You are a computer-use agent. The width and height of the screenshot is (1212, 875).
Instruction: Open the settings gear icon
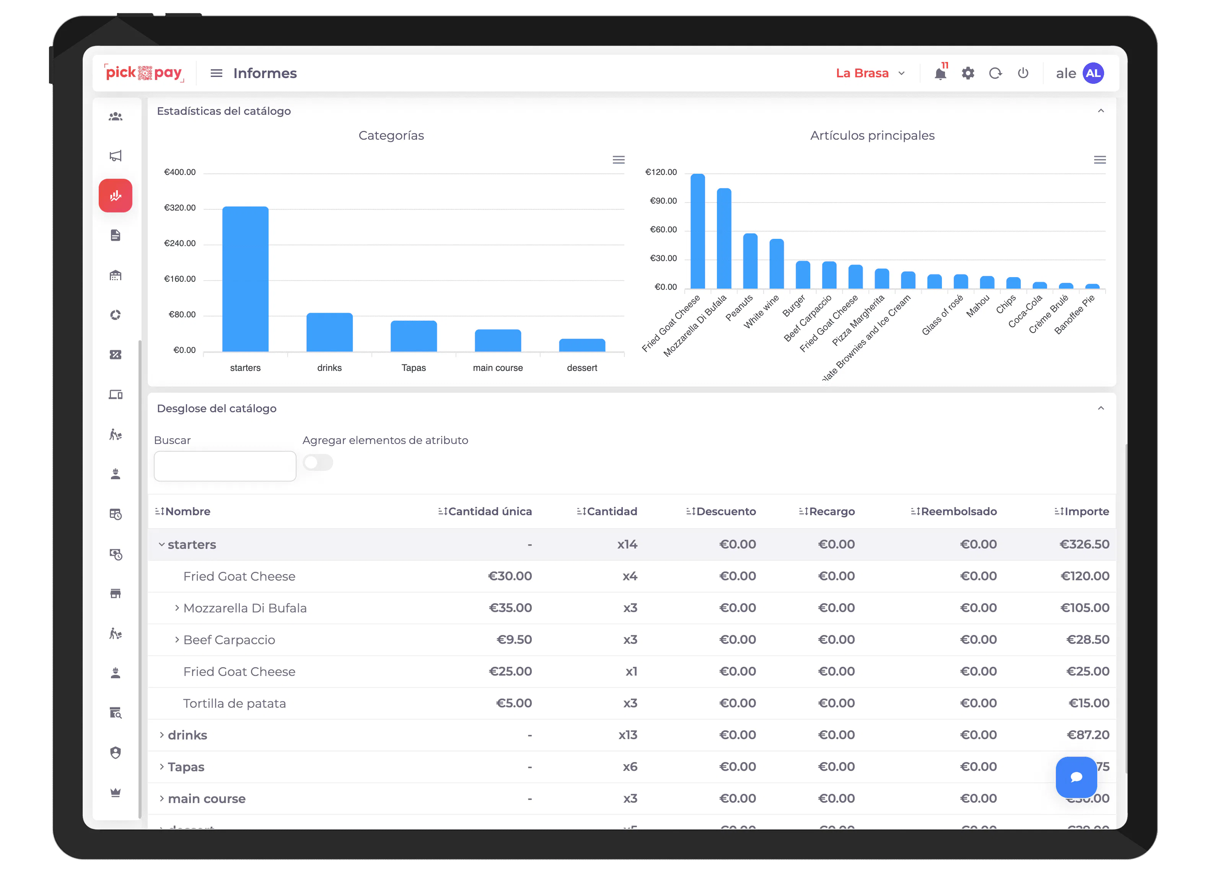coord(968,73)
